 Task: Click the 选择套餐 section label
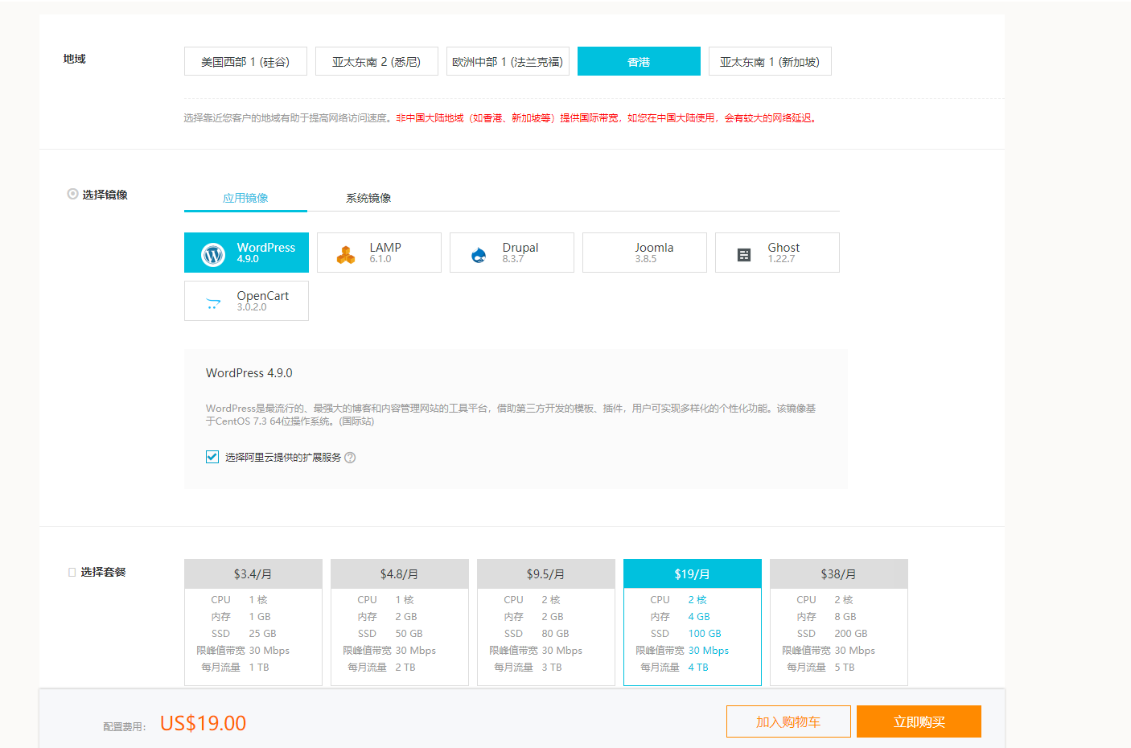tap(103, 572)
